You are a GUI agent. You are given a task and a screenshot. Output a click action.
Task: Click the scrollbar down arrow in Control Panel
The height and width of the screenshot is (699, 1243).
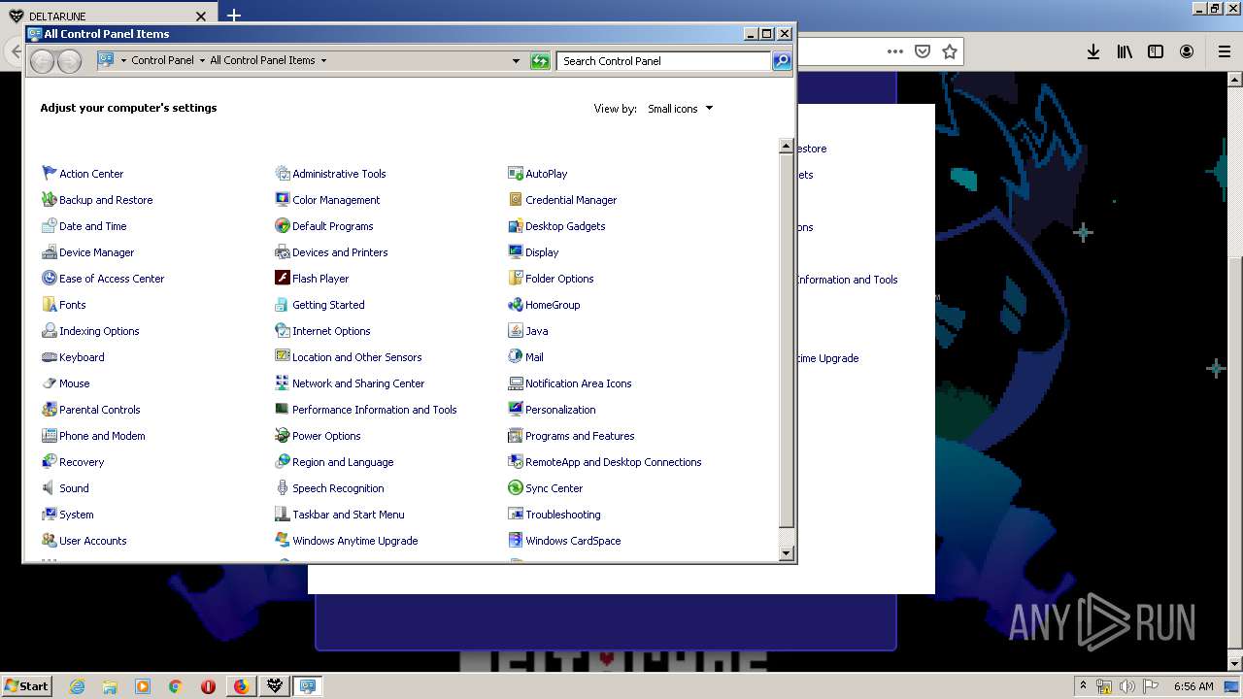[787, 553]
